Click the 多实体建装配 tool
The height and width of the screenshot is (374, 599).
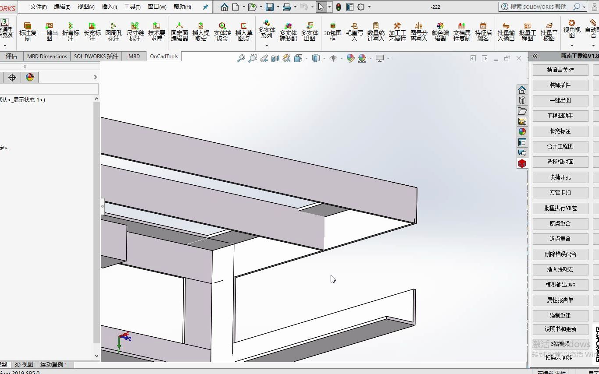[288, 32]
